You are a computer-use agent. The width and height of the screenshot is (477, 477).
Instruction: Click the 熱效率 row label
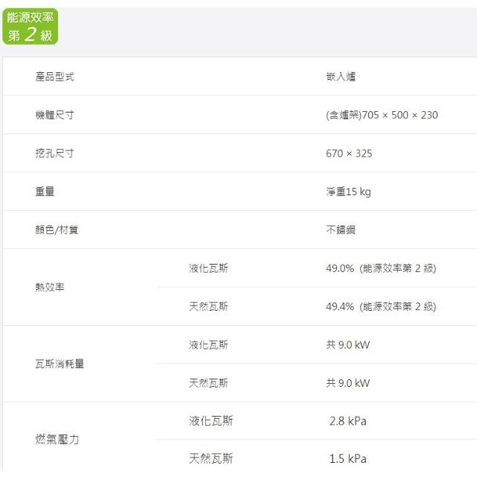click(x=50, y=287)
